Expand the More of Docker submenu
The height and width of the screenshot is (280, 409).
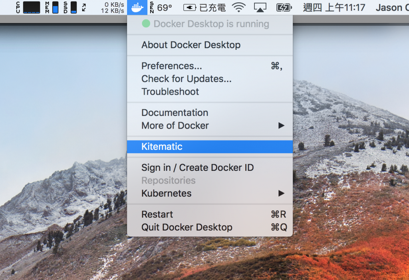tap(210, 126)
